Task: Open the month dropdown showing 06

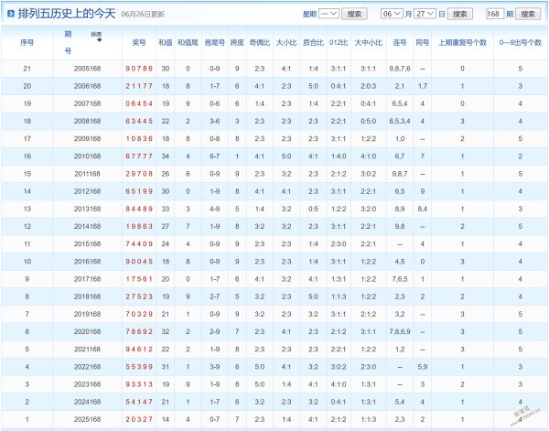Action: pyautogui.click(x=392, y=14)
